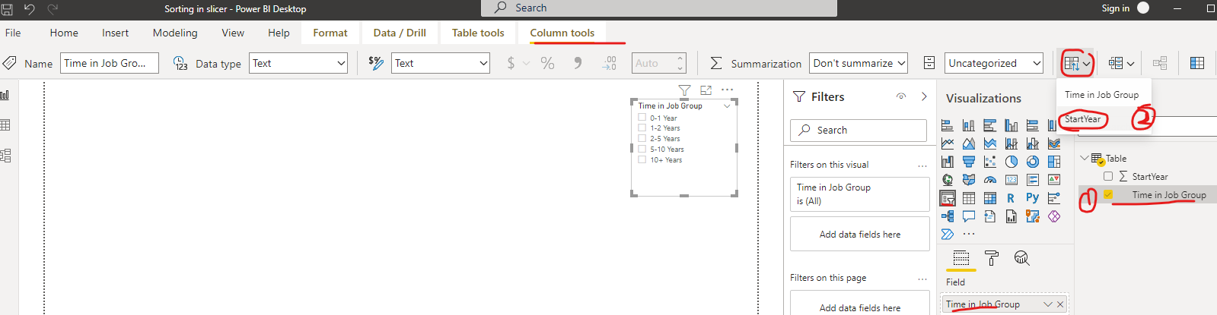
Task: Select the Scatter chart visualization
Action: pos(990,162)
